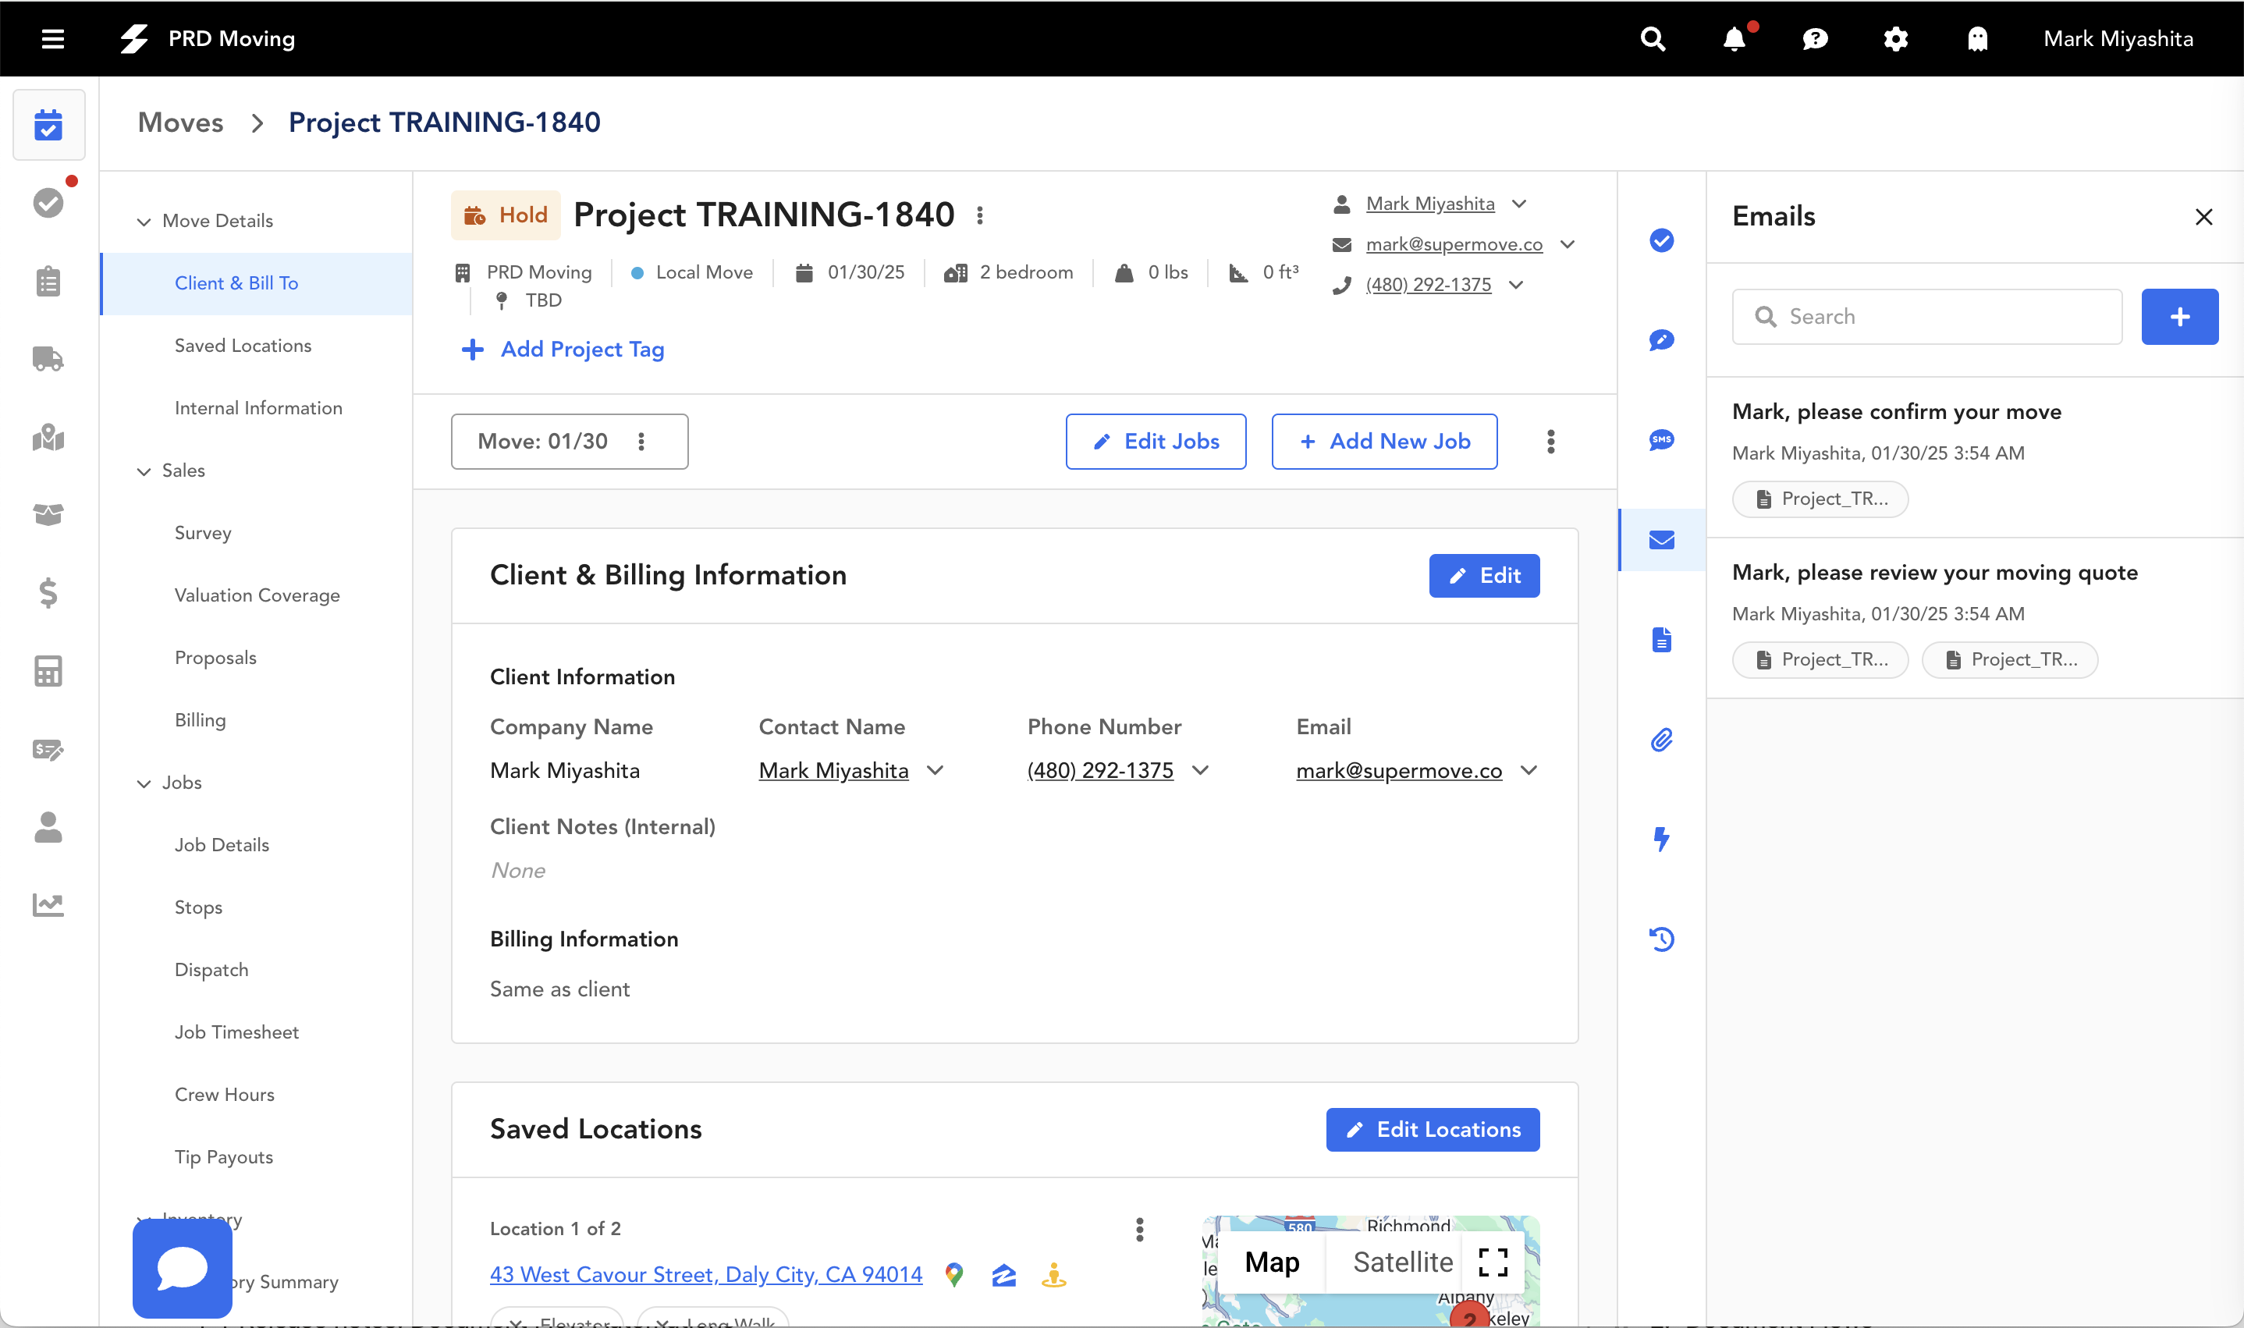Collapse the Move Details section
The width and height of the screenshot is (2244, 1328).
(143, 221)
